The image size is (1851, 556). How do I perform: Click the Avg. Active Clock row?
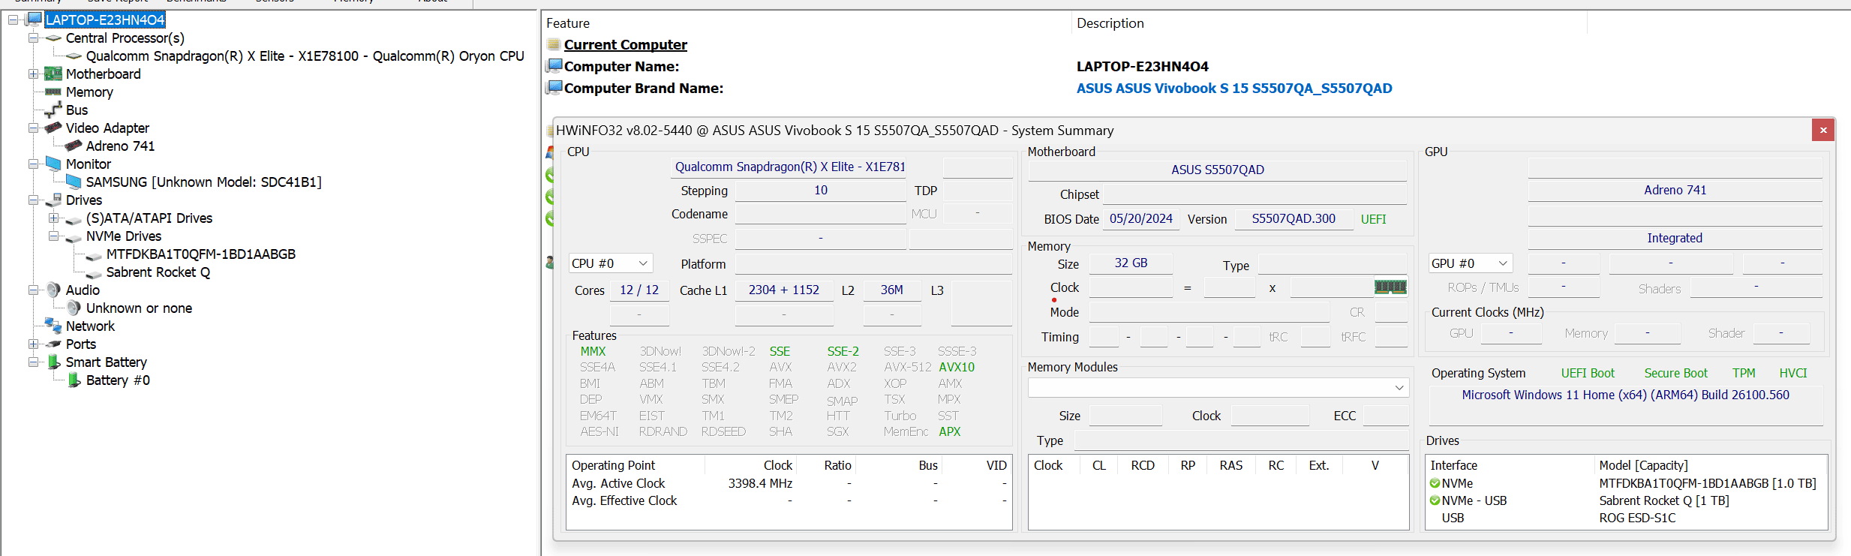789,483
